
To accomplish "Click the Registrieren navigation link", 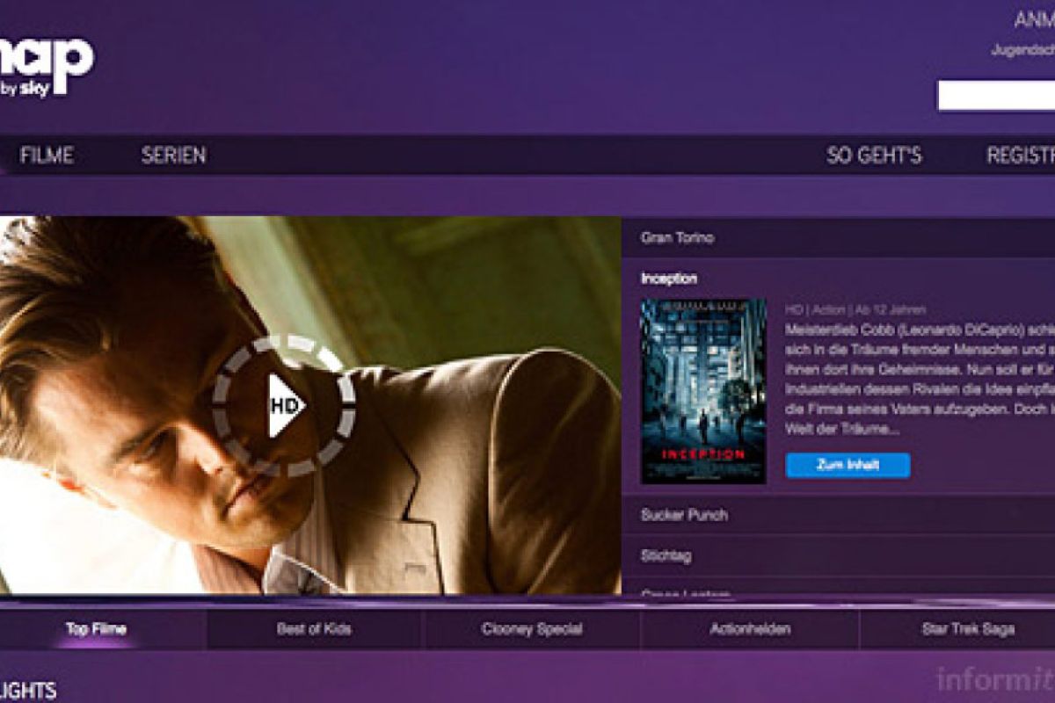I will point(1020,156).
